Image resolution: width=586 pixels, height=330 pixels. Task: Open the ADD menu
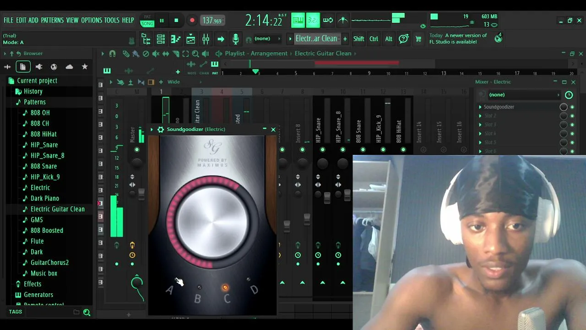[x=33, y=20]
